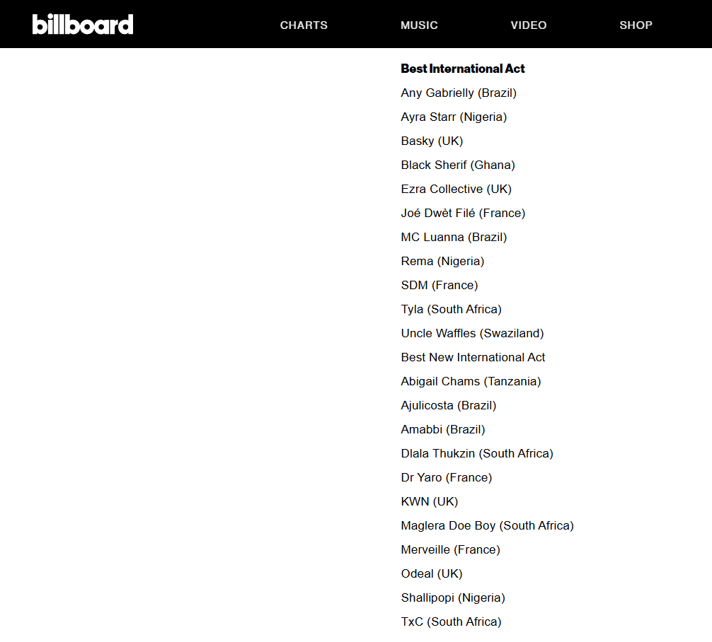Click the Best New International Act heading

473,358
